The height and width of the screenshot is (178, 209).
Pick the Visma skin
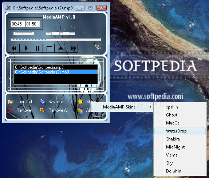point(180,155)
